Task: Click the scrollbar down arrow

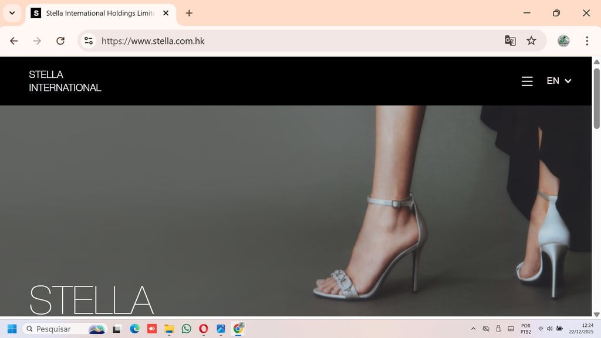Action: pos(596,315)
